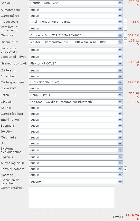140x221 pixels.
Task: Open the Autres logiciels dropdown
Action: [x=76, y=163]
